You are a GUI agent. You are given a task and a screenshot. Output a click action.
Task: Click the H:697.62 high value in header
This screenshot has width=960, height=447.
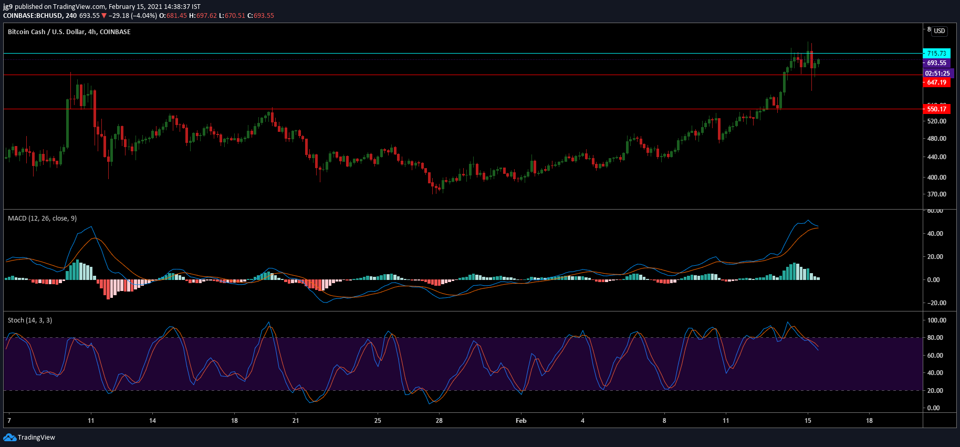click(203, 16)
